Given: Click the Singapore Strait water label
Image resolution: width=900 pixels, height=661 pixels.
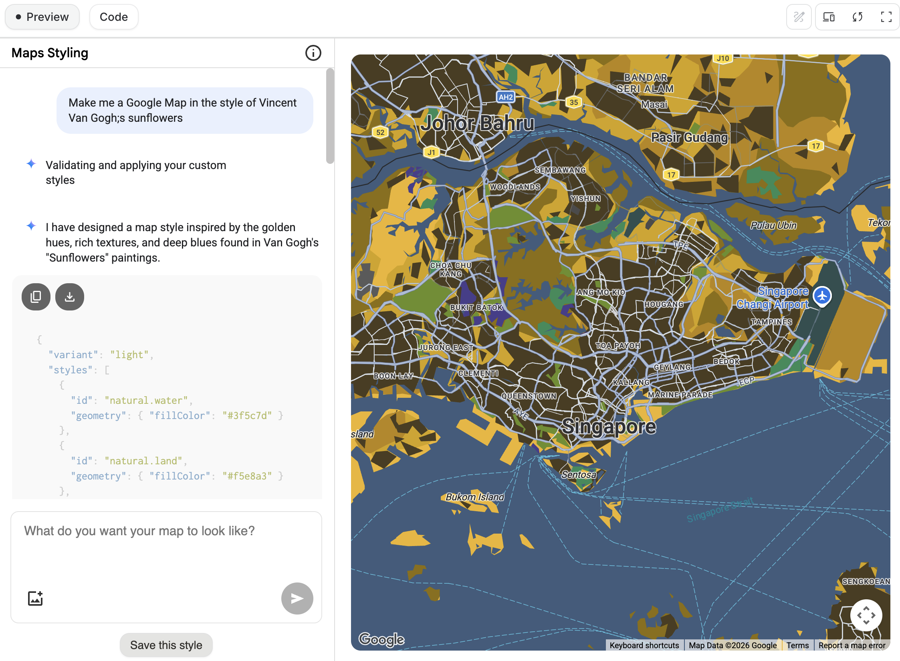Looking at the screenshot, I should click(720, 510).
